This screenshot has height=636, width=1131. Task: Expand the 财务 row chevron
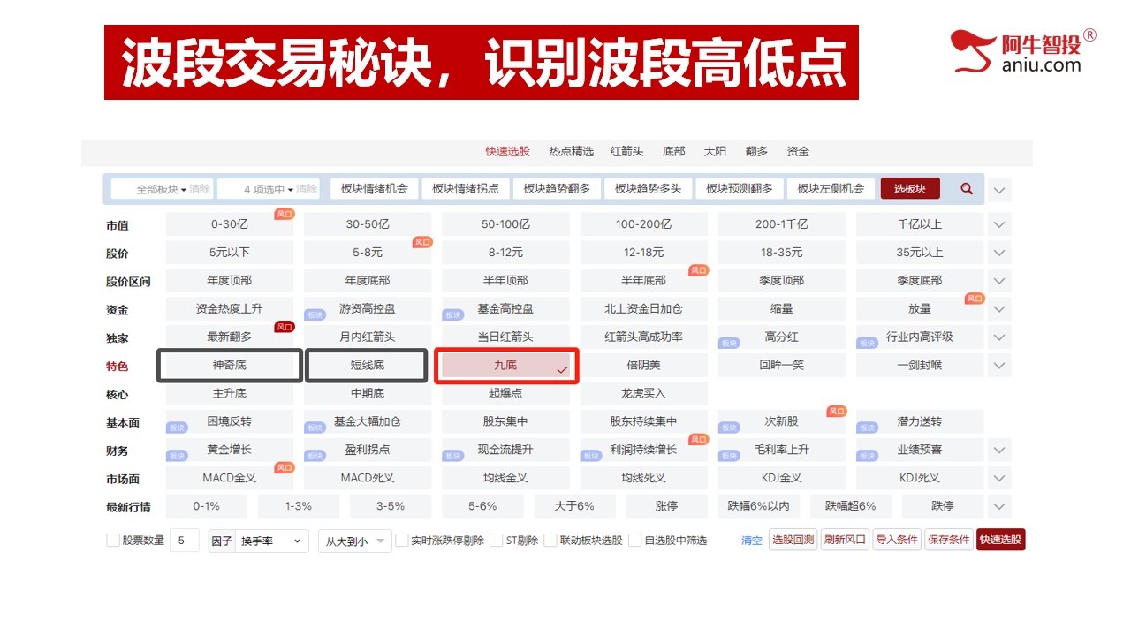tap(999, 450)
